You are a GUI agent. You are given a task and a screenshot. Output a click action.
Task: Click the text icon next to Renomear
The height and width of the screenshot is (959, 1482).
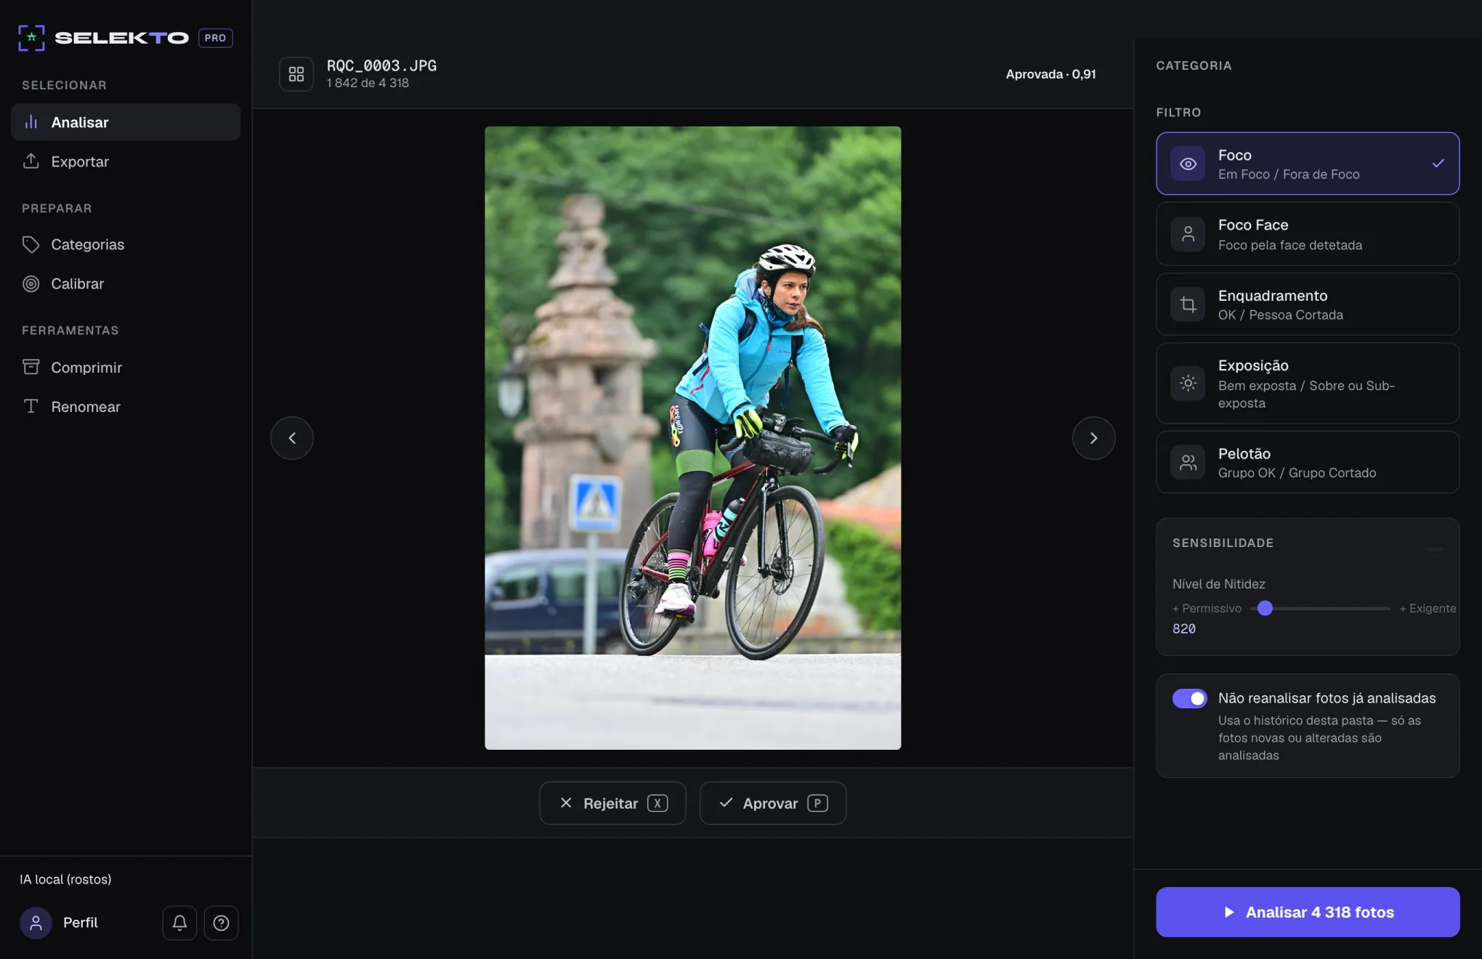click(x=31, y=406)
